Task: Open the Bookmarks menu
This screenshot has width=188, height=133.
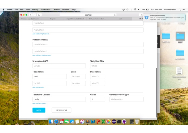Action: coord(45,9)
